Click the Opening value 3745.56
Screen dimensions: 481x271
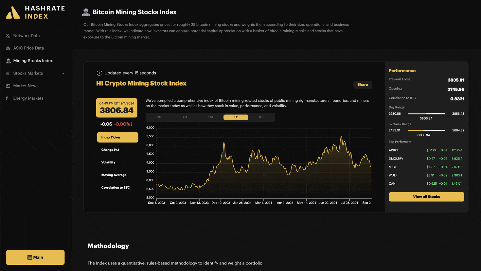click(456, 90)
